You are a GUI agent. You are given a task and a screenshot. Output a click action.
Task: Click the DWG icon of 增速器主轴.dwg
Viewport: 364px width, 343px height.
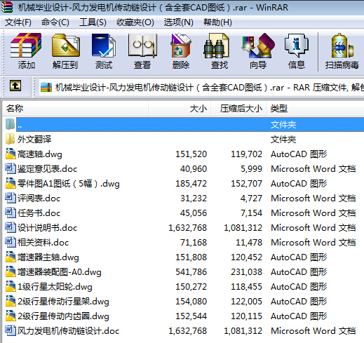[x=11, y=257]
